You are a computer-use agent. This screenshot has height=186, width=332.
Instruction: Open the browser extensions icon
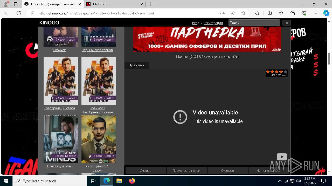[257, 13]
